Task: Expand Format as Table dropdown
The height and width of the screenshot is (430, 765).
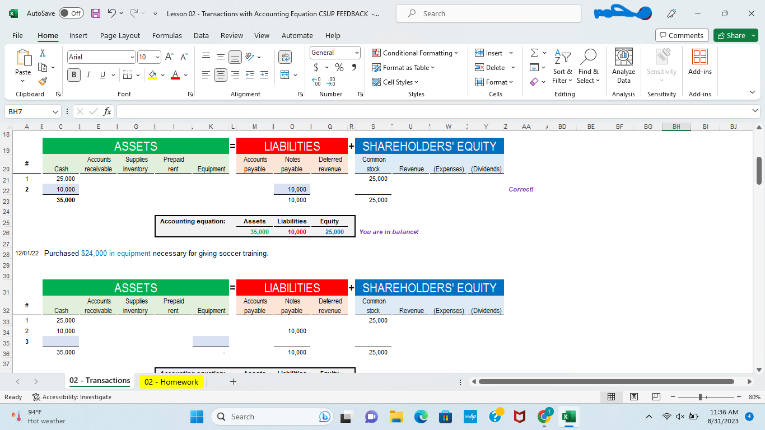Action: coord(404,68)
